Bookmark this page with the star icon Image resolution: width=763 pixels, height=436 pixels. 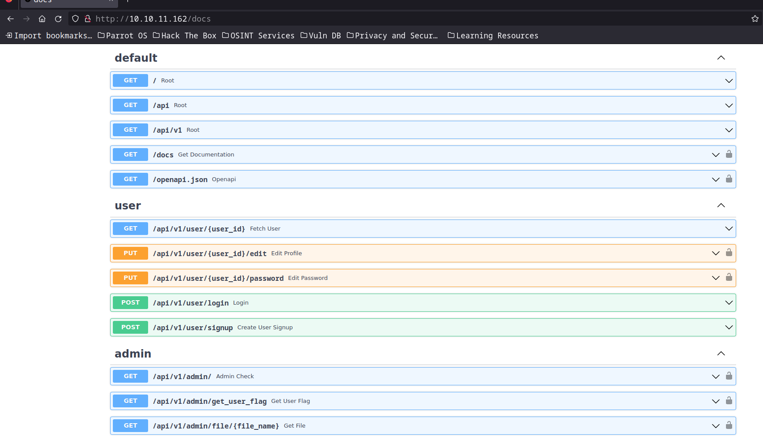point(755,19)
